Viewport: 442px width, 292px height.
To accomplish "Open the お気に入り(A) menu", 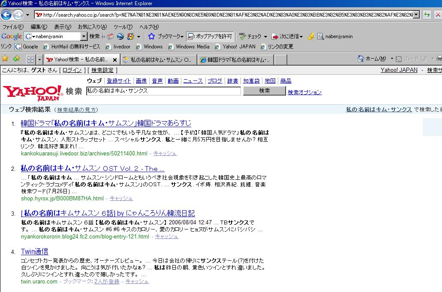I will tap(93, 27).
